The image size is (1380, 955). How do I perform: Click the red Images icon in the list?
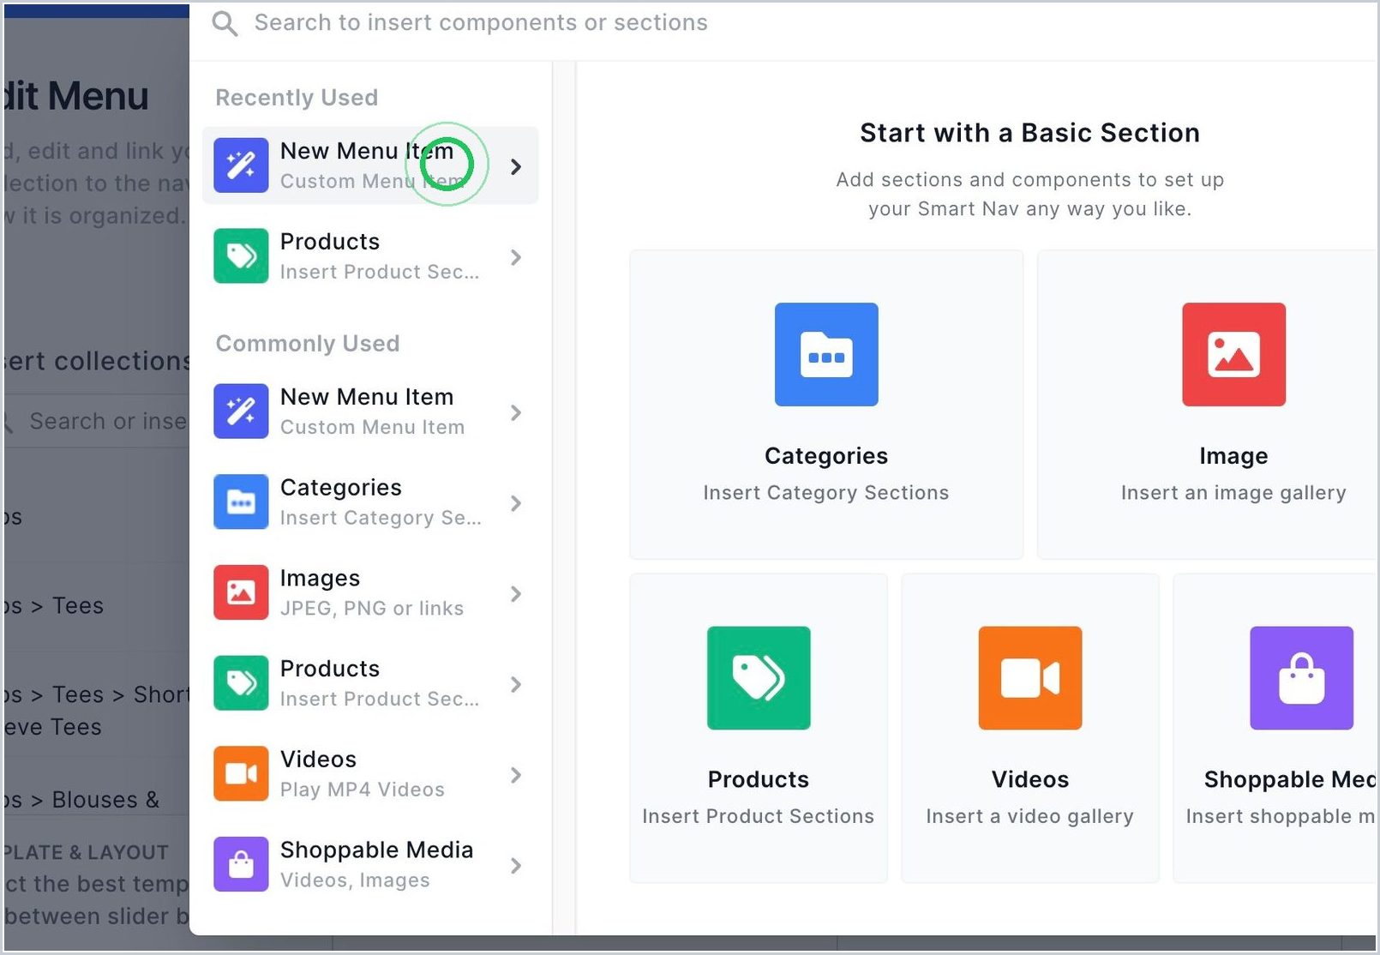241,592
